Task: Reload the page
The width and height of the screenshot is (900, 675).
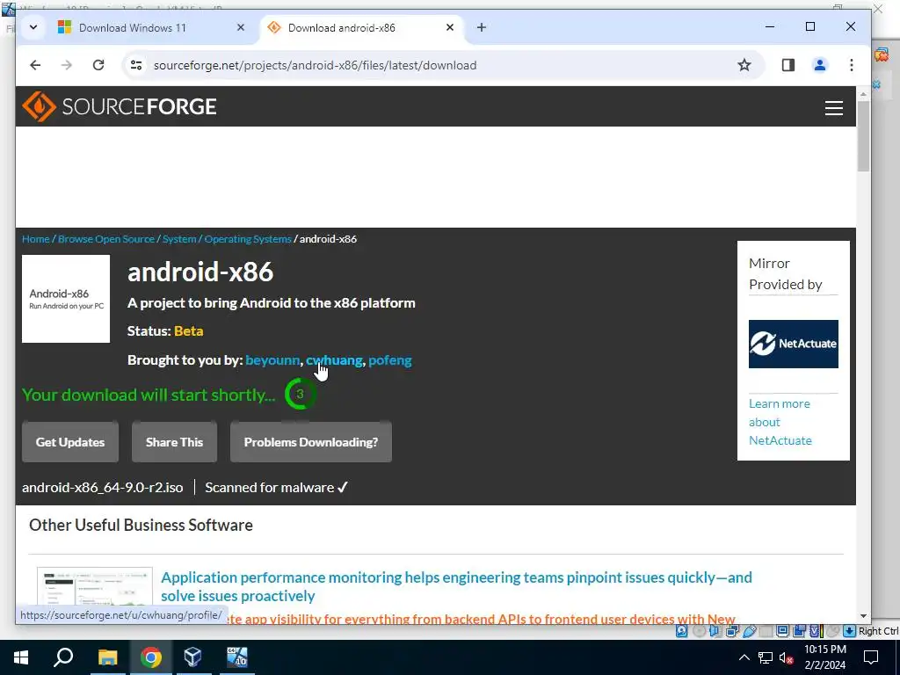Action: coord(98,65)
